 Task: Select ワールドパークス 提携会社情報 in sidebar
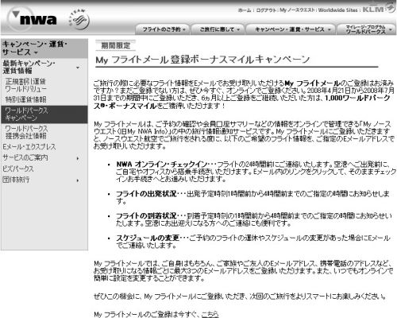pos(26,132)
